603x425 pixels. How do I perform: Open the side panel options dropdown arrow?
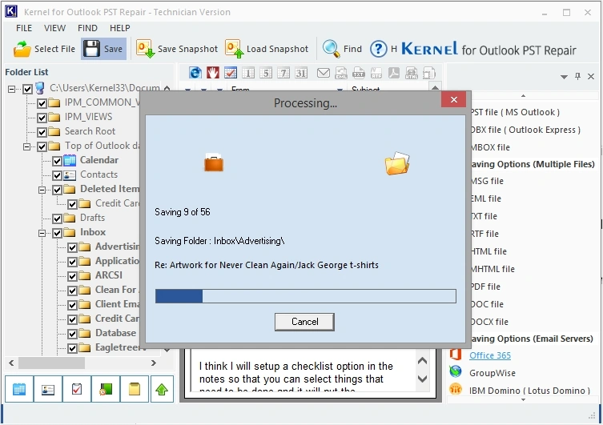point(564,77)
